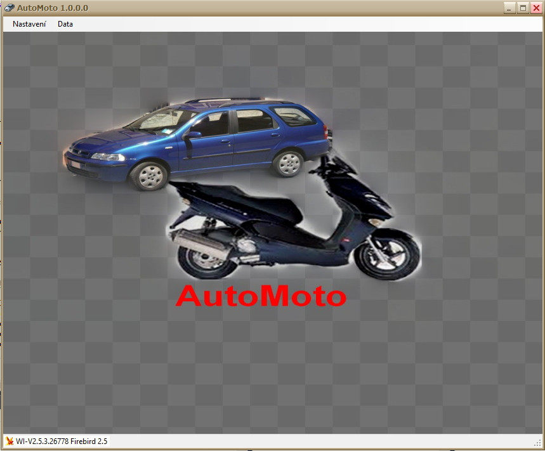Click the AutoMoto 1.0.0.0 window title
545x451 pixels.
pyautogui.click(x=53, y=8)
